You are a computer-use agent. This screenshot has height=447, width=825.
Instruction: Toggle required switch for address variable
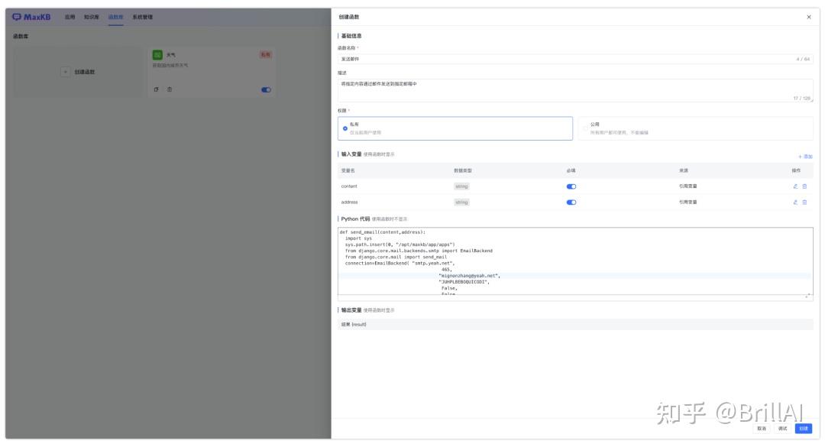[x=571, y=202]
